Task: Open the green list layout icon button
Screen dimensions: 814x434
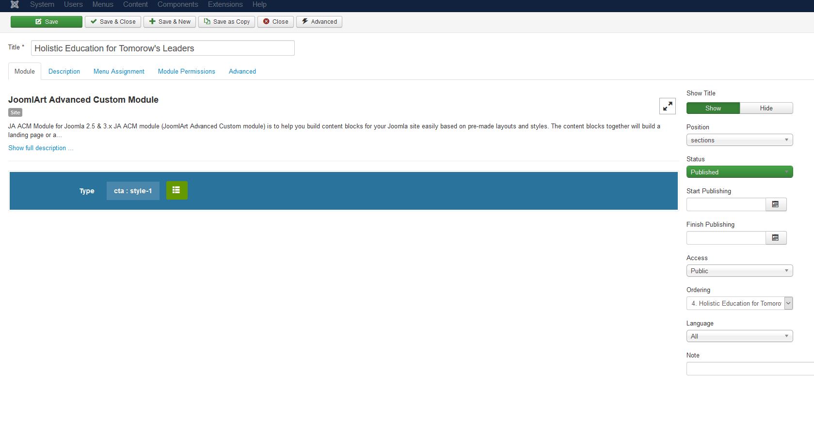Action: click(176, 190)
